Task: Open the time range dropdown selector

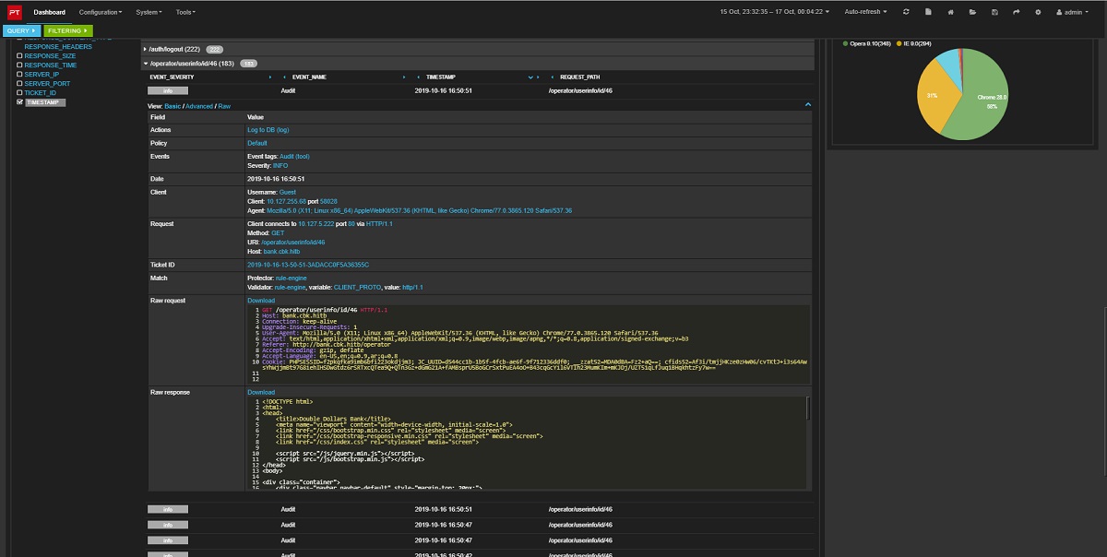Action: [775, 12]
